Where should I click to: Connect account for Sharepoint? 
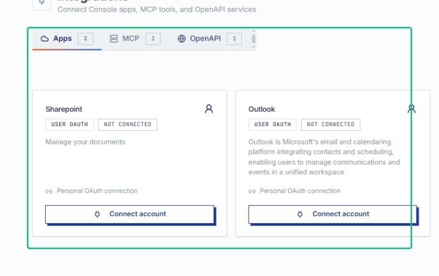[130, 214]
